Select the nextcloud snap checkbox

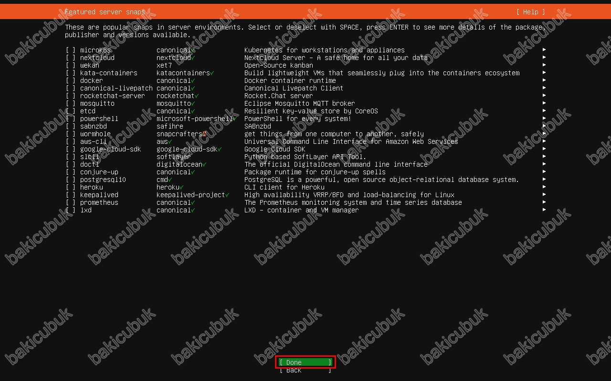point(71,58)
